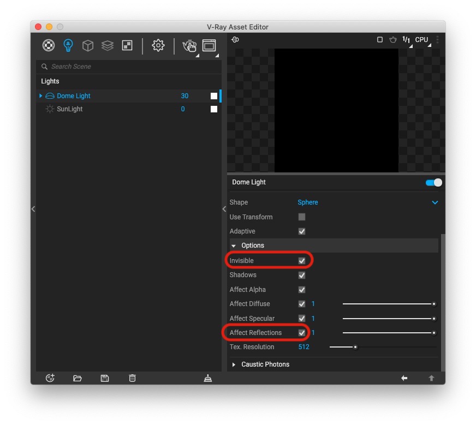
Task: Click the Affect Diffuse slider
Action: 390,304
